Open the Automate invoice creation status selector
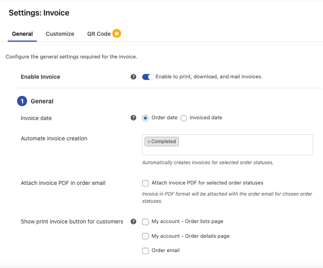The width and height of the screenshot is (323, 268). click(x=227, y=145)
